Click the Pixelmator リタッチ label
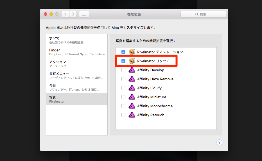The image size is (262, 161). pos(153,61)
